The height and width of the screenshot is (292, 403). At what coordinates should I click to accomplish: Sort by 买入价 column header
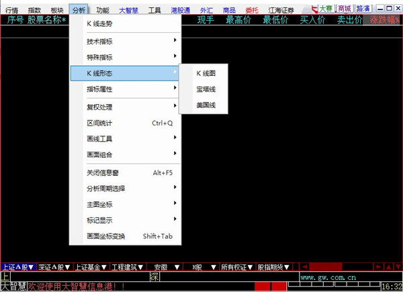(x=312, y=19)
